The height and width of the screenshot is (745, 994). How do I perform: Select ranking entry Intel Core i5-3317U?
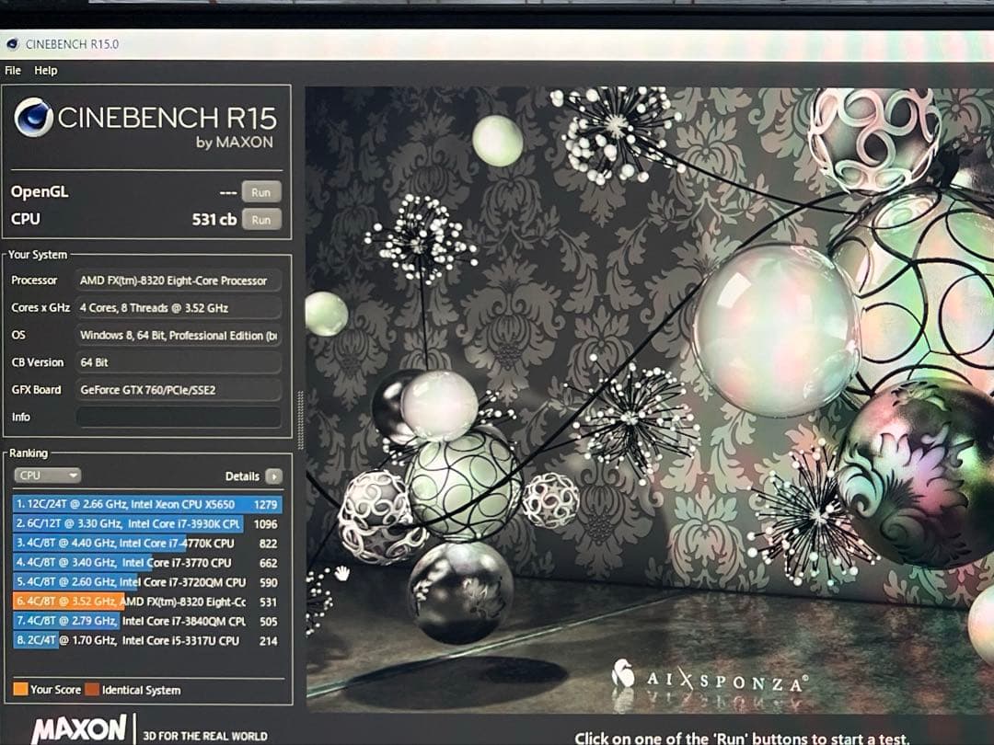click(147, 640)
